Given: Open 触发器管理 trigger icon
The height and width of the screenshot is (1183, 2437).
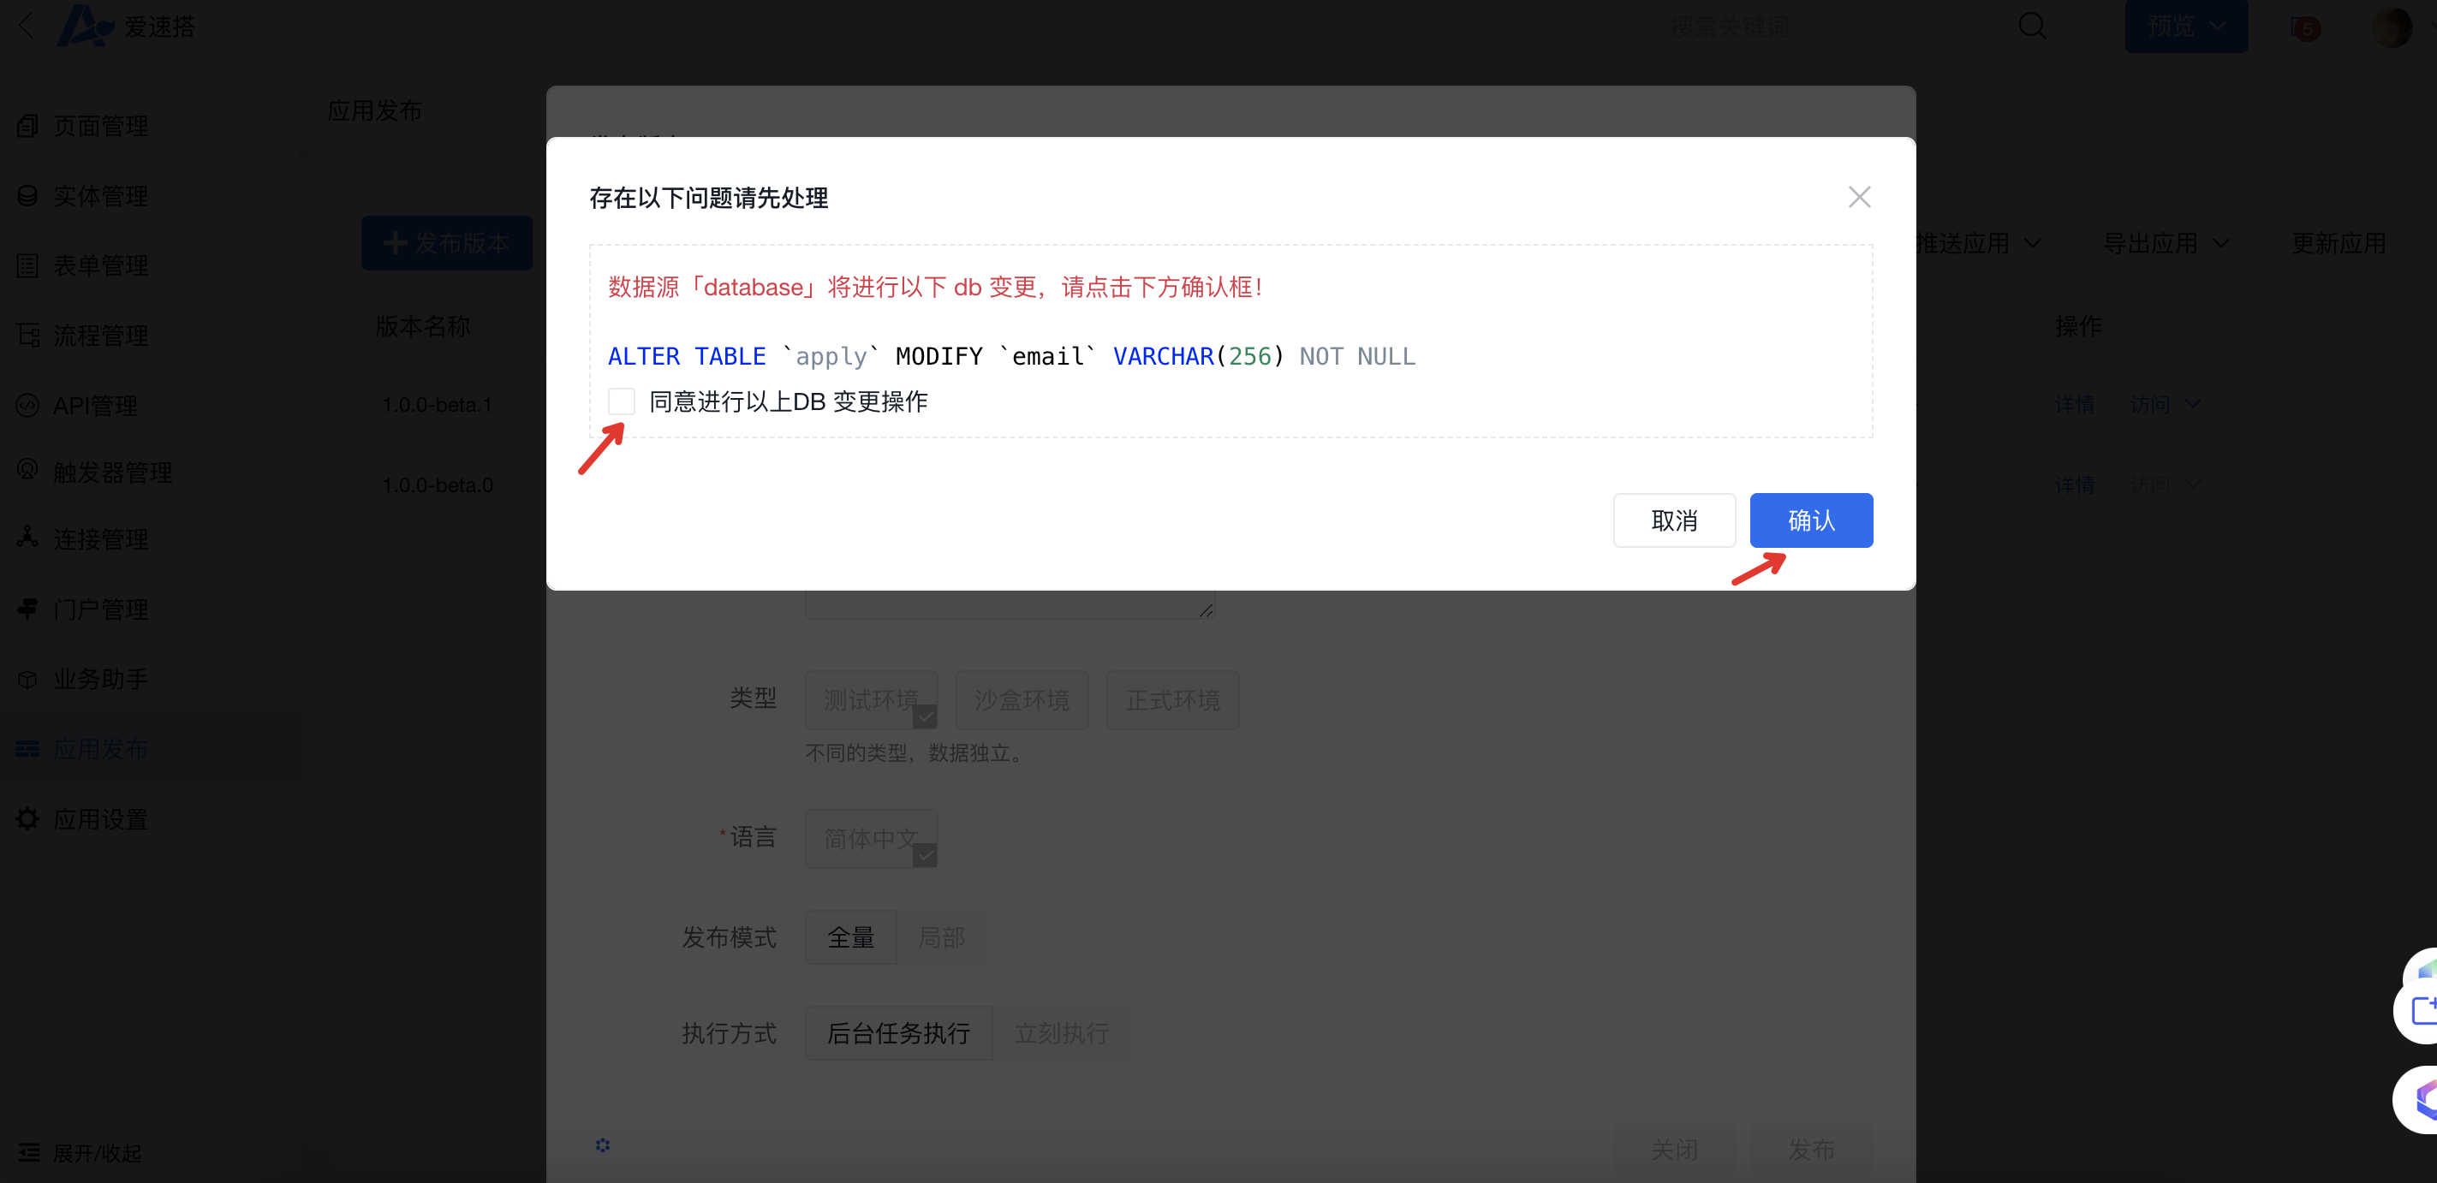Looking at the screenshot, I should tap(27, 469).
